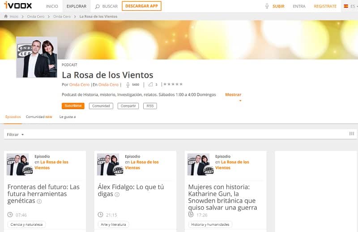Viewport: 358px width, 232px height.
Task: Go to Inicio breadcrumb link
Action: tap(14, 17)
